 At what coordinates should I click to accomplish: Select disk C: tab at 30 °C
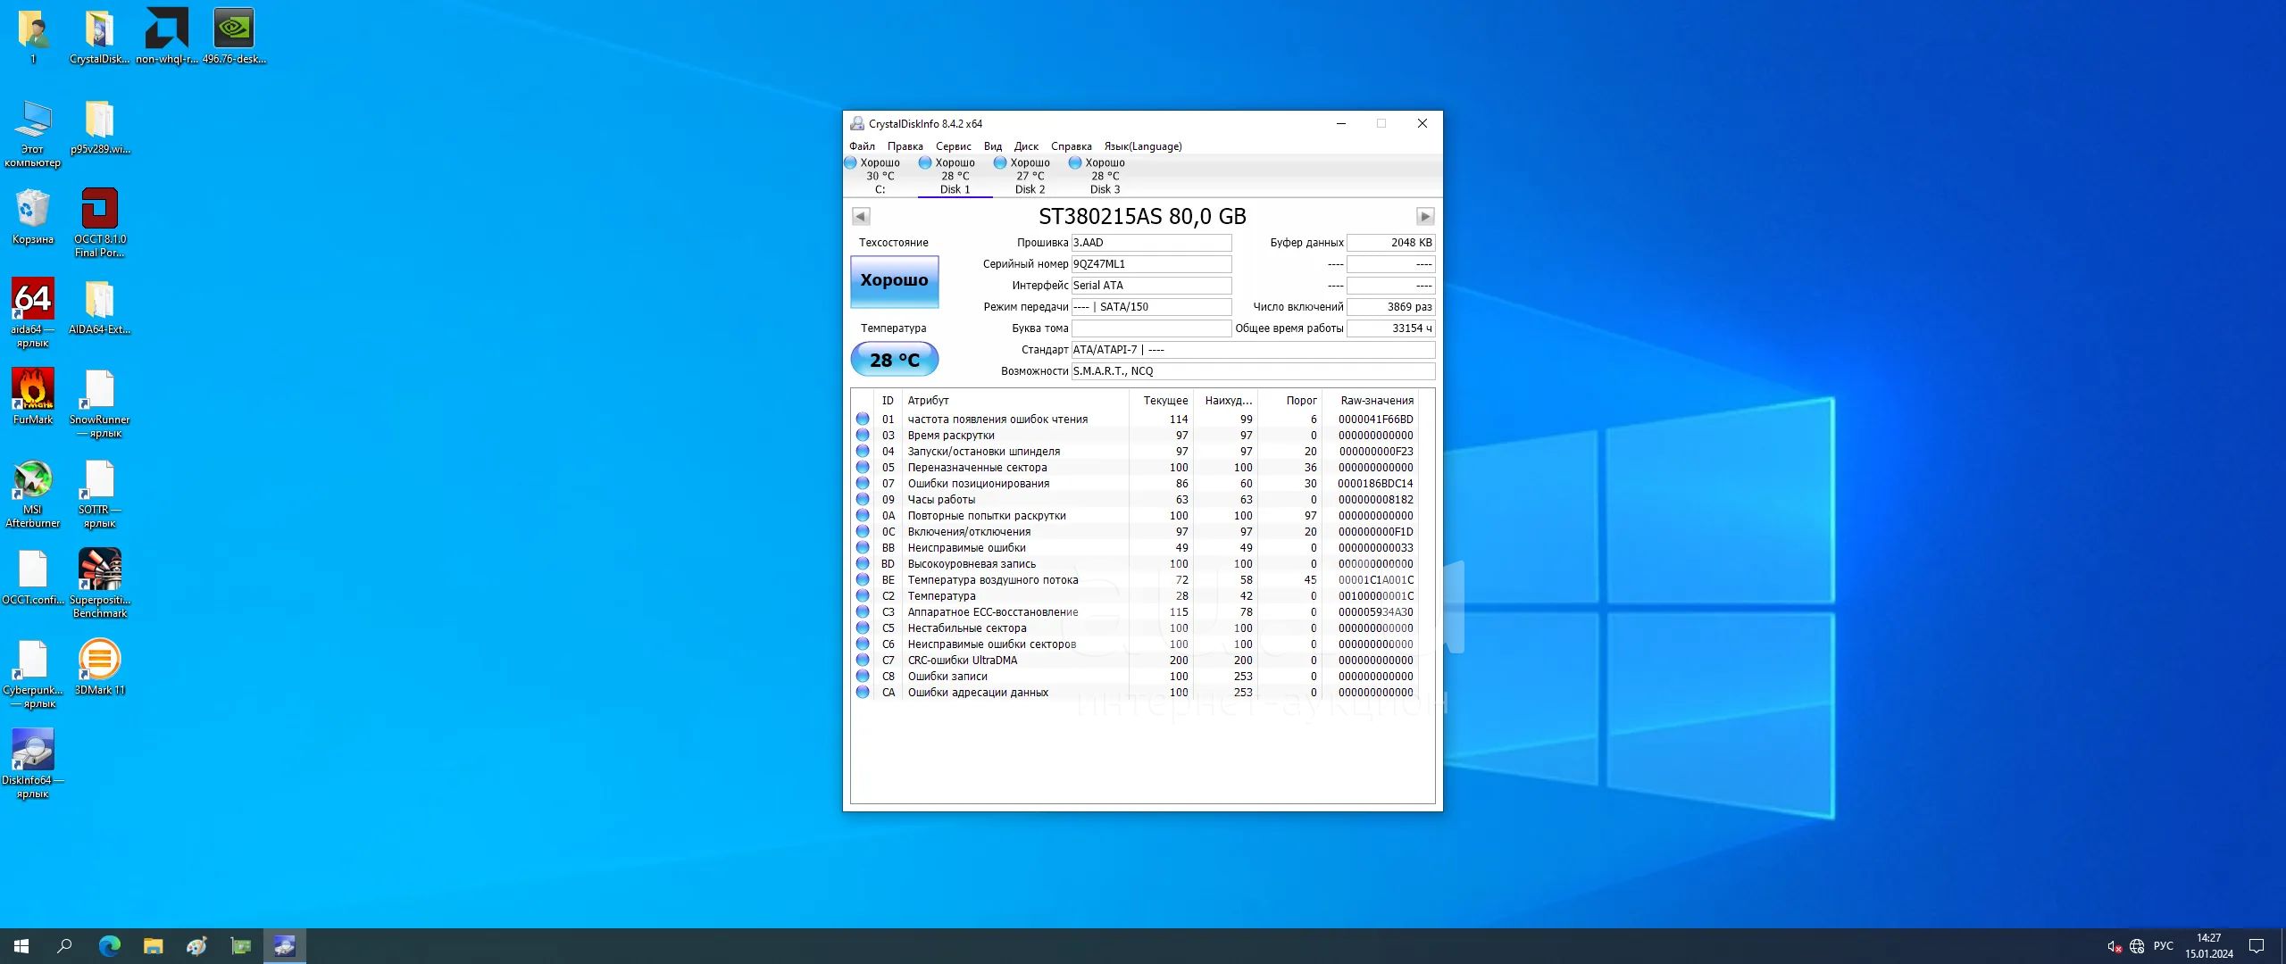(880, 176)
